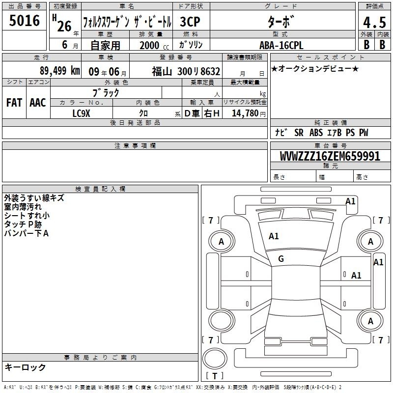Image resolution: width=393 pixels, height=393 pixels.
Task: Select the ターボ grade field
Action: [x=281, y=22]
